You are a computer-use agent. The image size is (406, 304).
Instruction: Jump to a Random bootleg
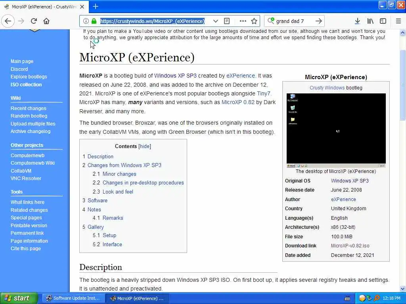tap(29, 116)
